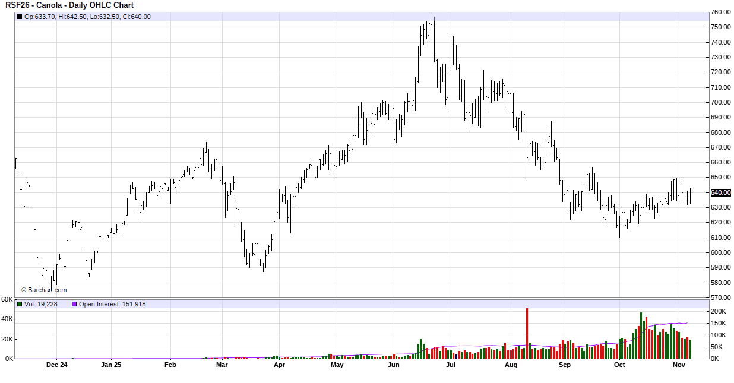Click the 60K volume axis label
This screenshot has height=383, width=734.
pos(7,299)
